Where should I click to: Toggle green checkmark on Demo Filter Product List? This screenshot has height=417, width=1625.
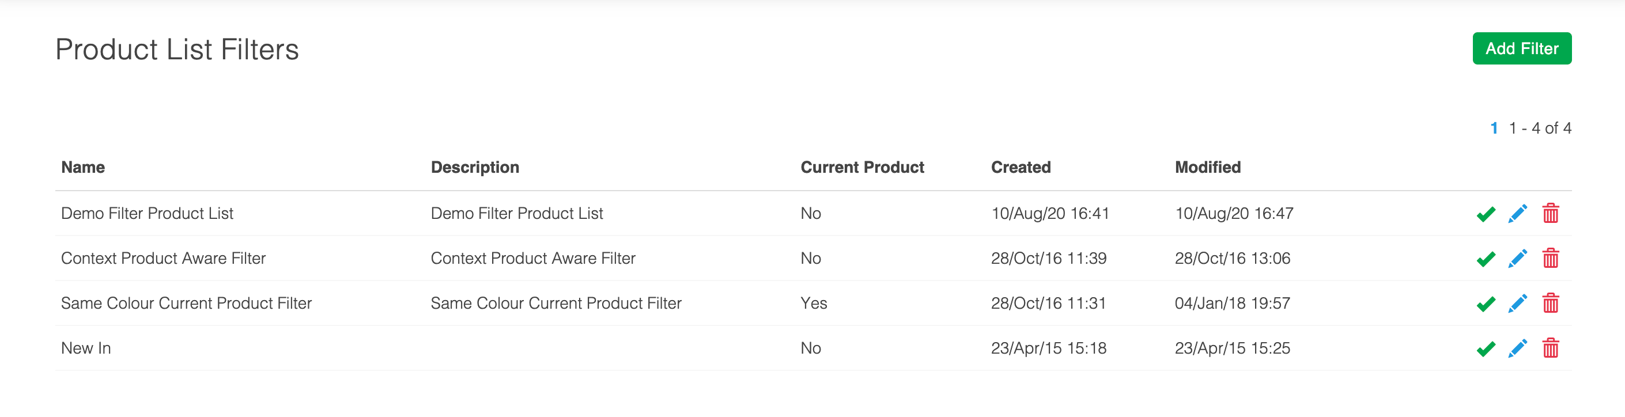pos(1486,214)
